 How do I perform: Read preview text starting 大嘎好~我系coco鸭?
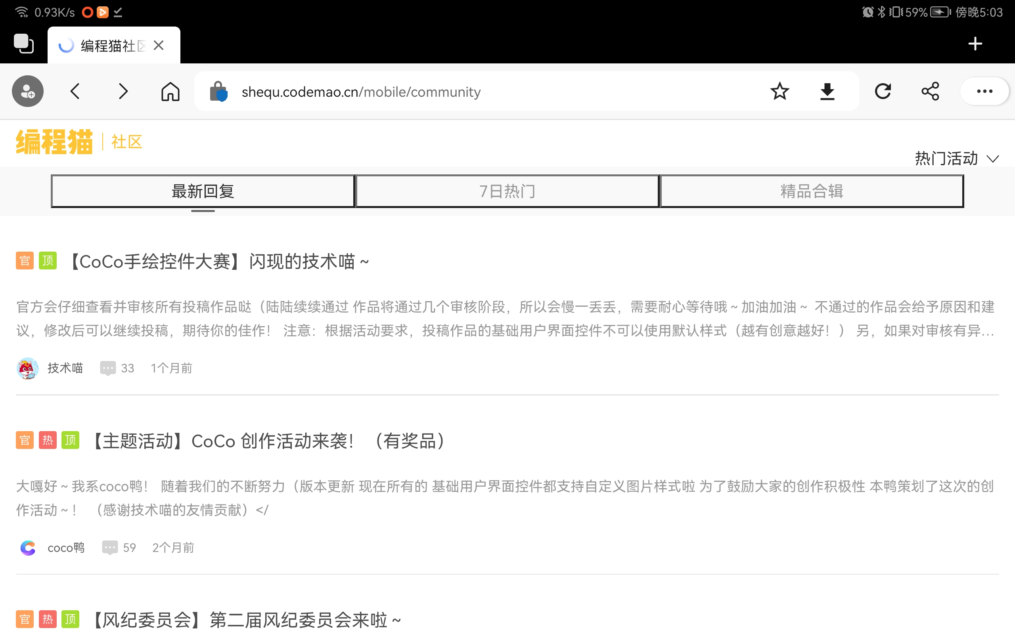tap(505, 498)
